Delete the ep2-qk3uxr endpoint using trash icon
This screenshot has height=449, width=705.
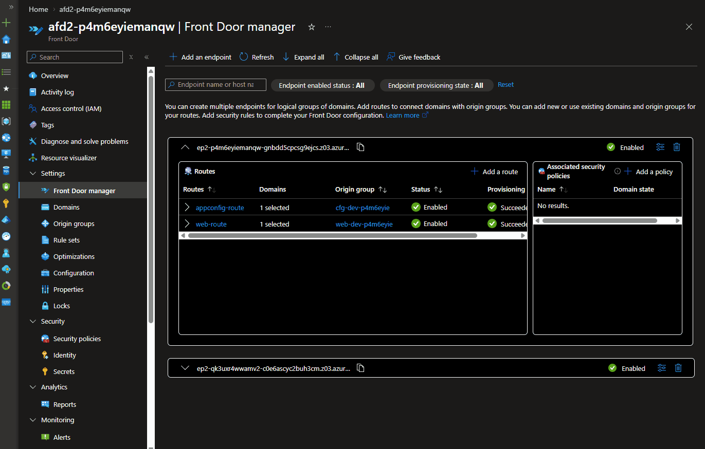pyautogui.click(x=678, y=368)
